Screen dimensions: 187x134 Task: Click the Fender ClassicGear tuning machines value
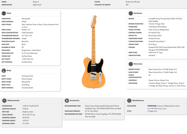click(x=157, y=41)
